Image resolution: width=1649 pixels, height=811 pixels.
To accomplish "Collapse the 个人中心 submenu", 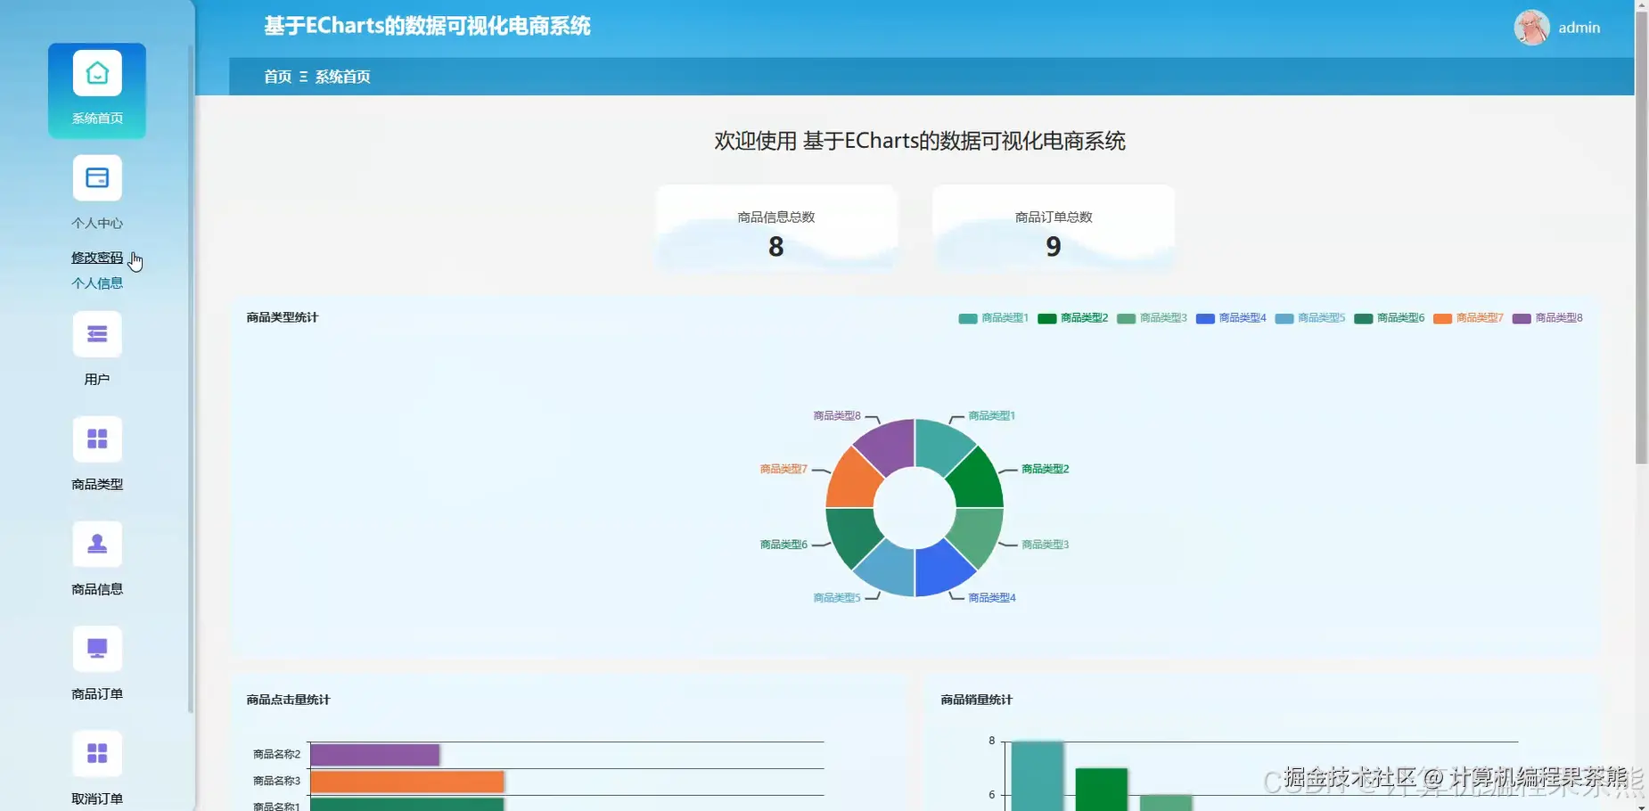I will click(x=96, y=223).
